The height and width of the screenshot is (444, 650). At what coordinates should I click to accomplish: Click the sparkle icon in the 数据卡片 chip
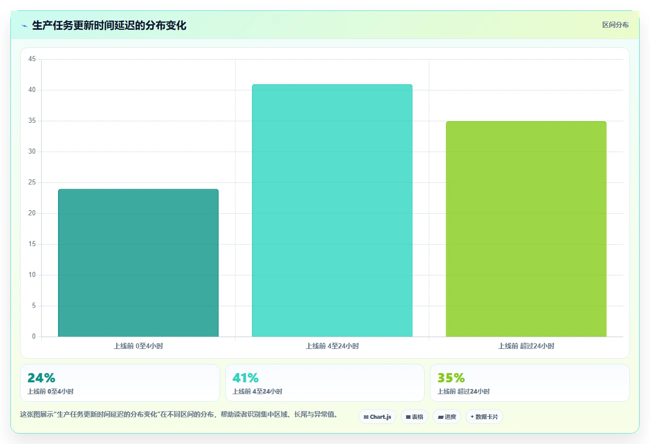[x=472, y=417]
